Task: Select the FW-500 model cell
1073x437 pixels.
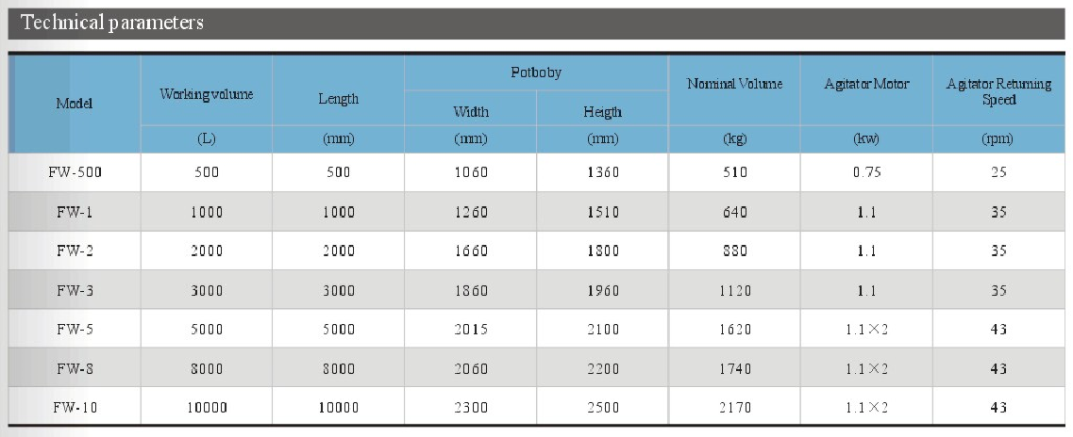Action: (75, 172)
